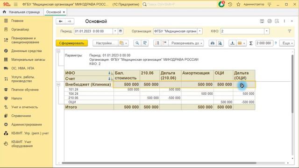Click the magnifier search icon in toolbar
The image size is (299, 168).
tap(137, 43)
